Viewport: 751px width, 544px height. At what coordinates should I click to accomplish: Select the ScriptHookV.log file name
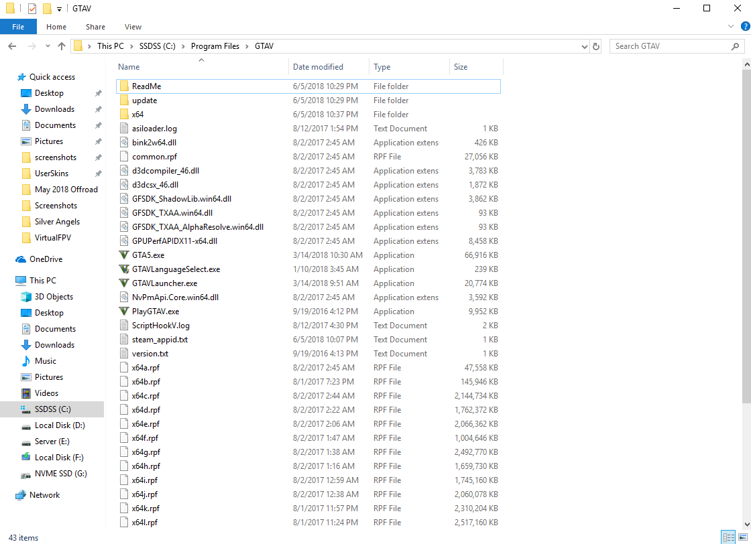[x=160, y=326]
